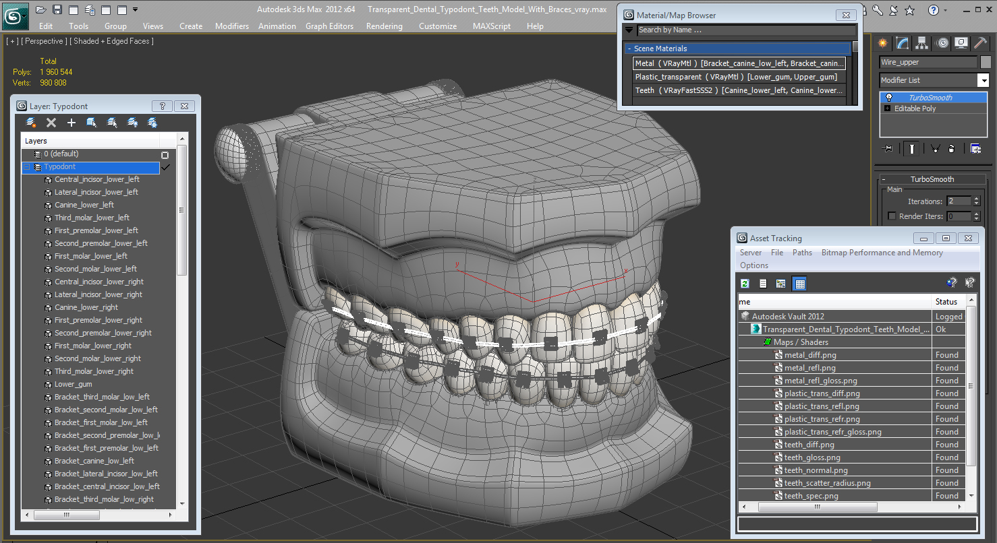
Task: Open the Modify command panel tab
Action: [903, 43]
